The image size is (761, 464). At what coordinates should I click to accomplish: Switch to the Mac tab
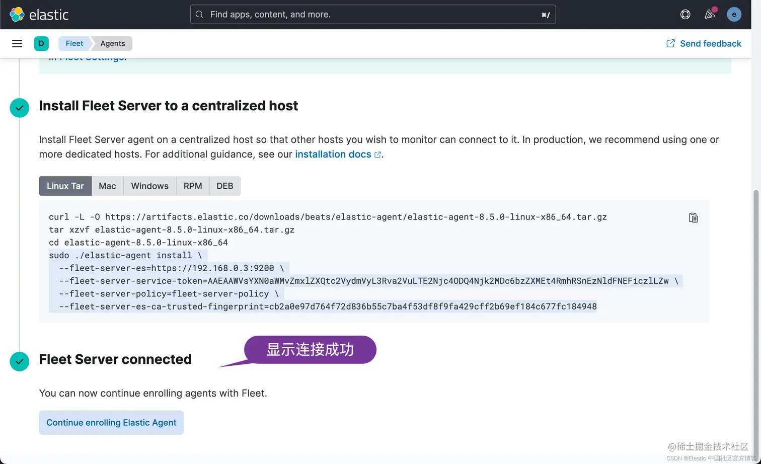coord(107,186)
